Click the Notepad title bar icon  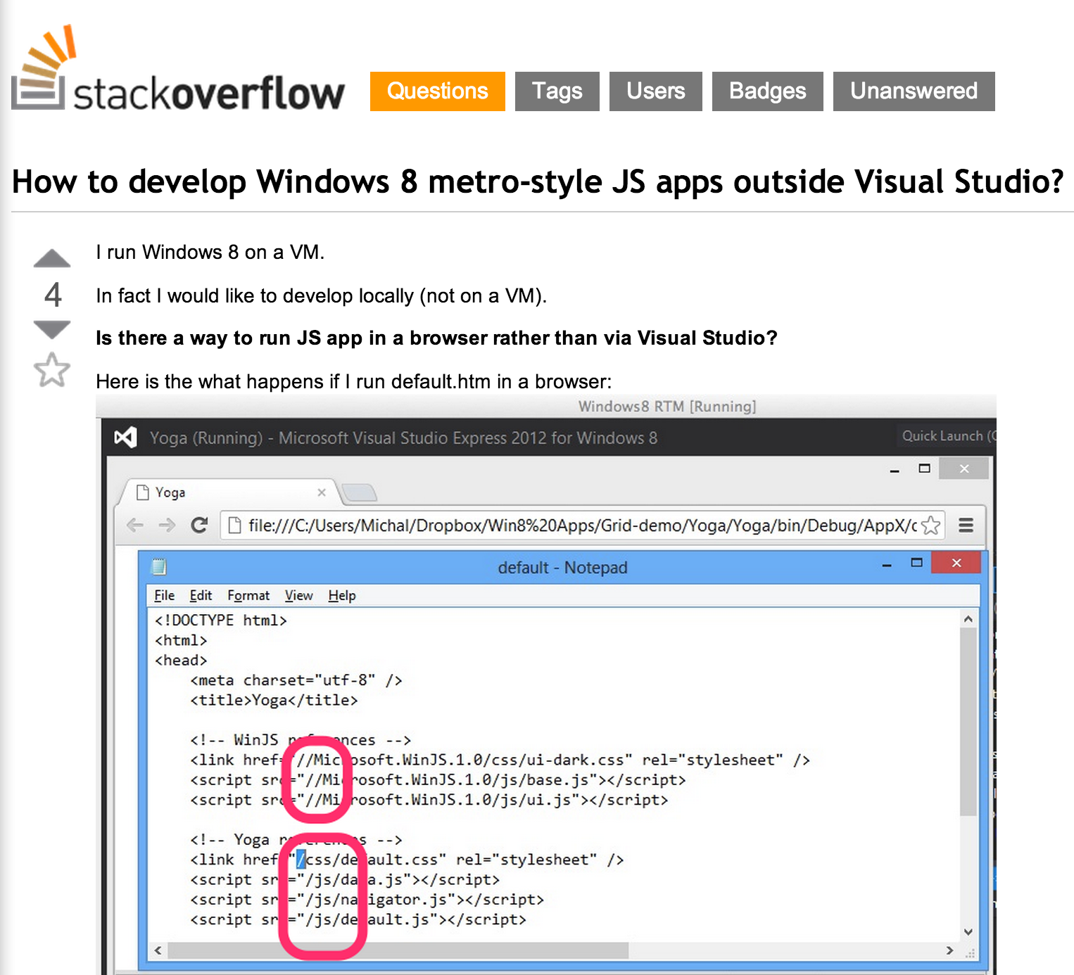click(x=159, y=566)
